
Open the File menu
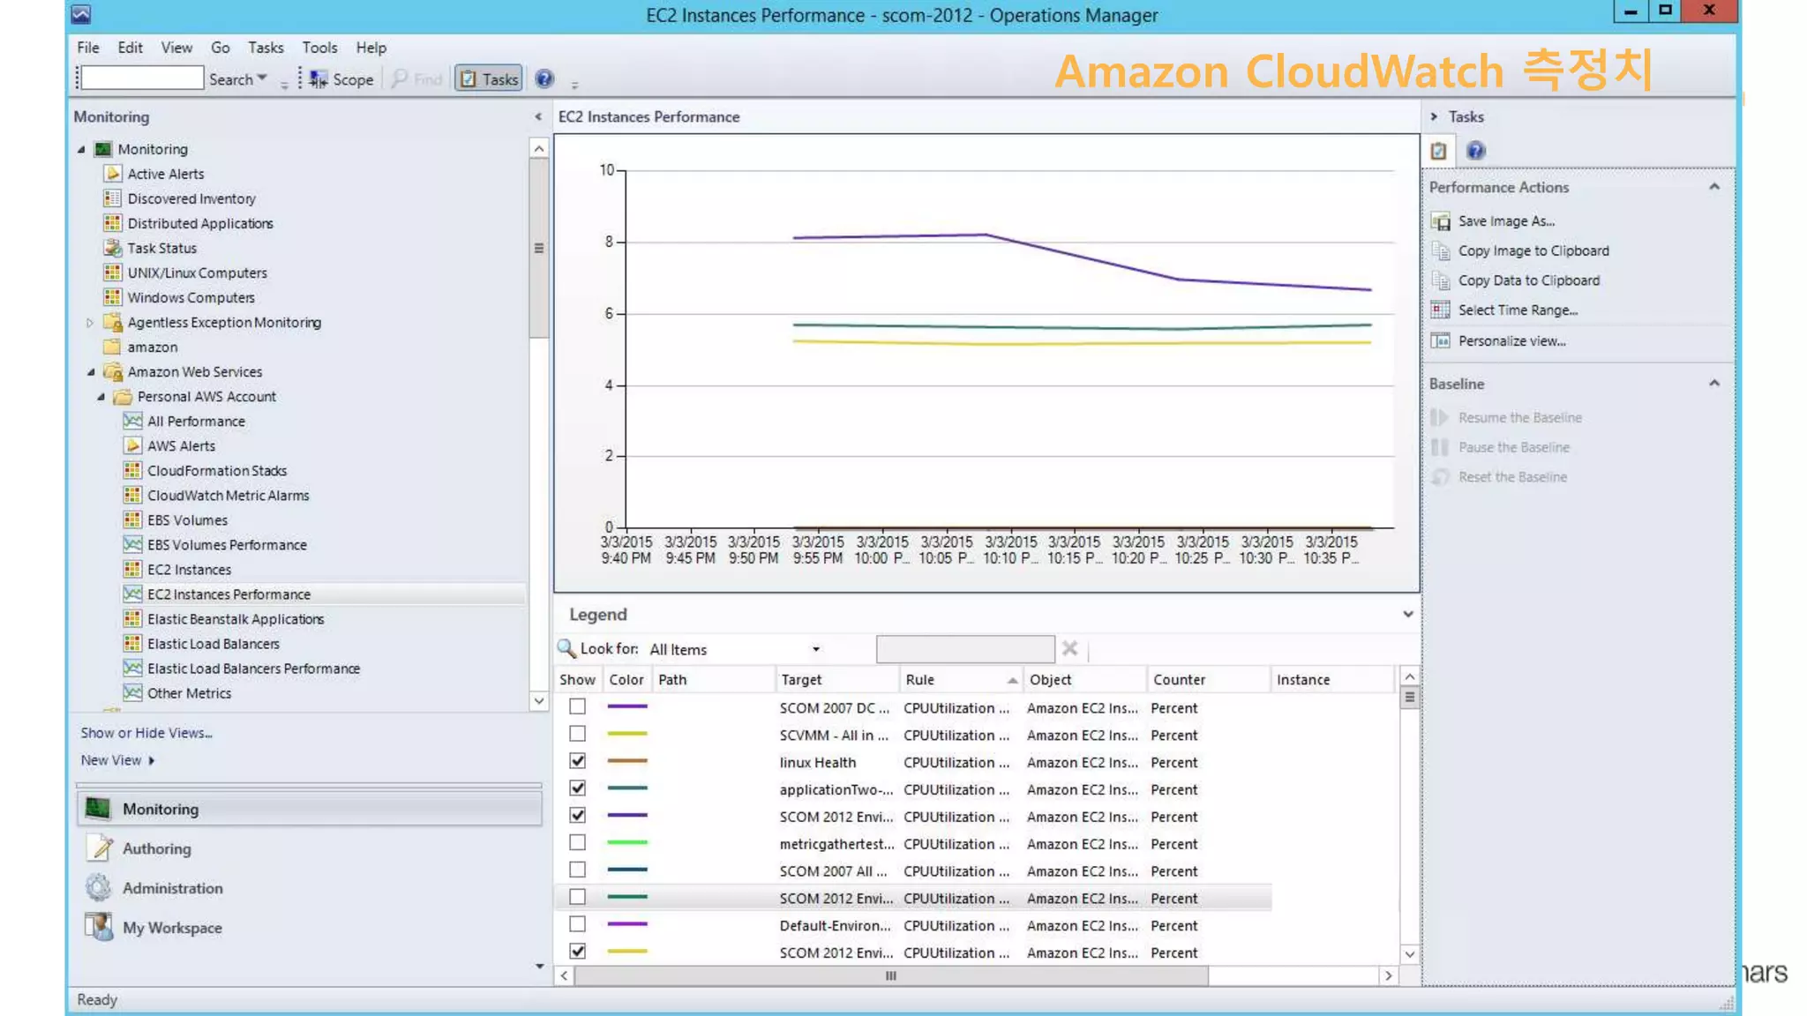tap(88, 48)
